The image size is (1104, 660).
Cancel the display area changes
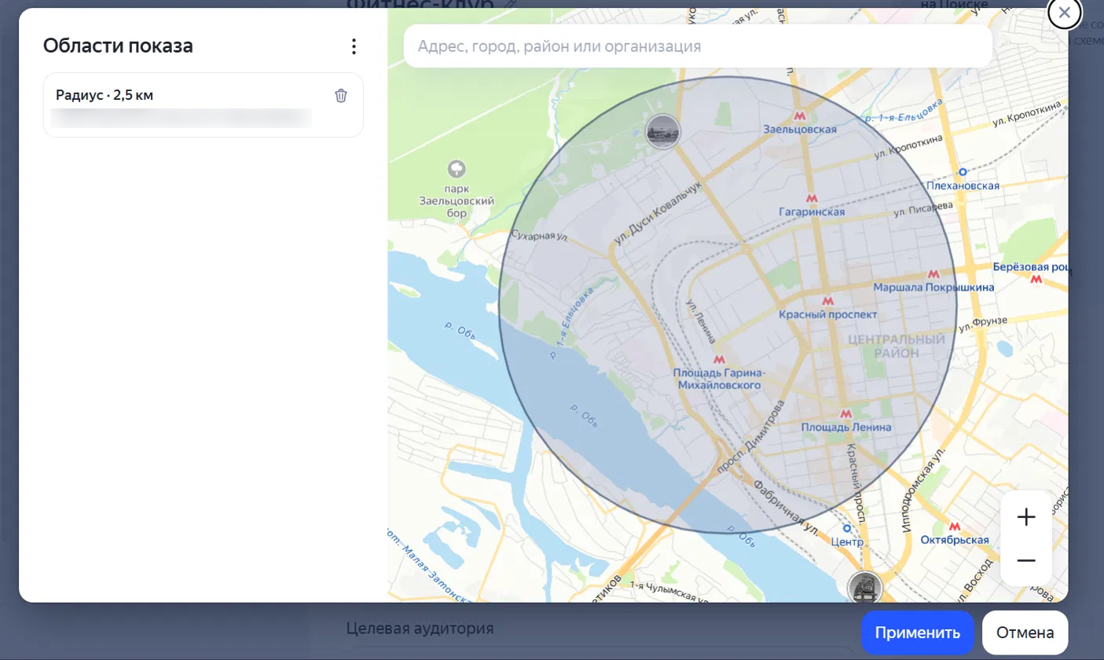[1025, 632]
